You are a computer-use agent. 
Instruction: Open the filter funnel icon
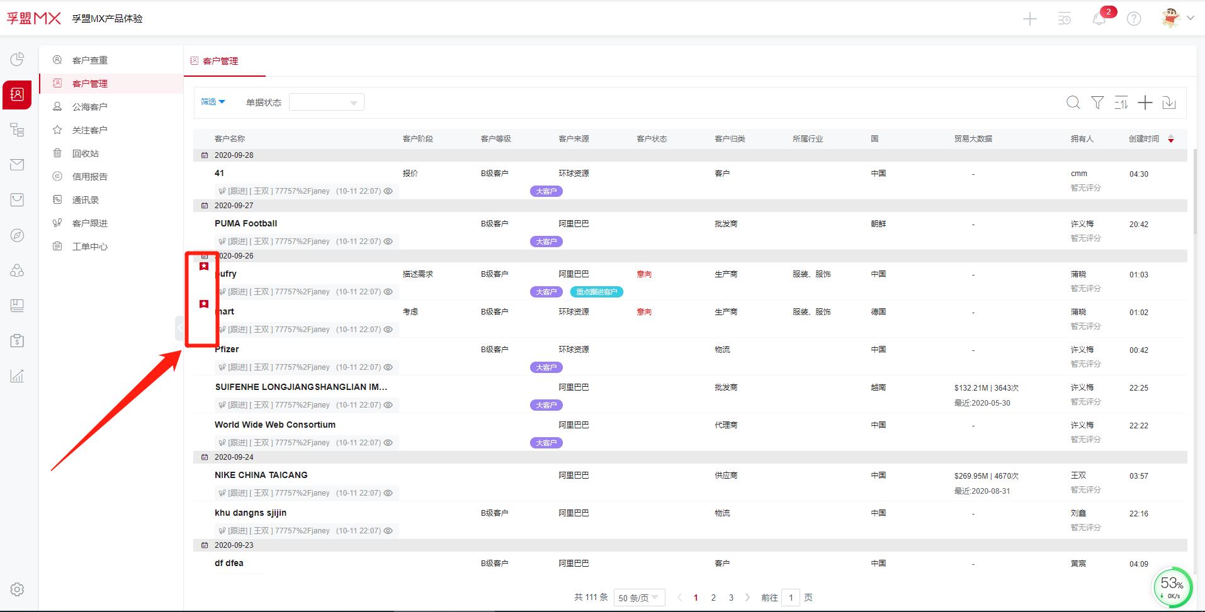[x=1097, y=103]
